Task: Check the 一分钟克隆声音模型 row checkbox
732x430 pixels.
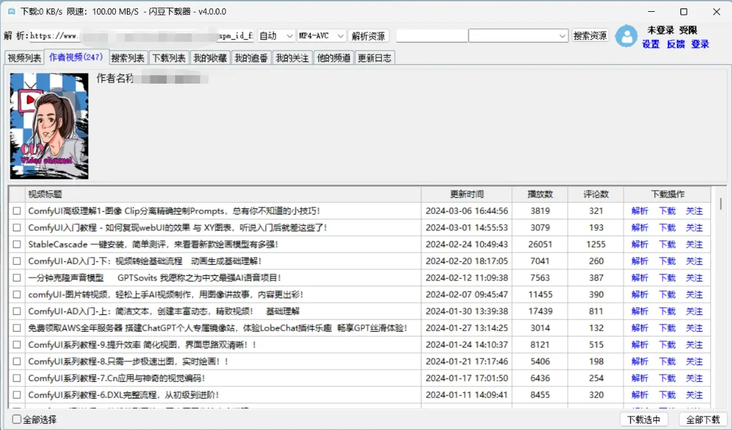Action: [17, 278]
